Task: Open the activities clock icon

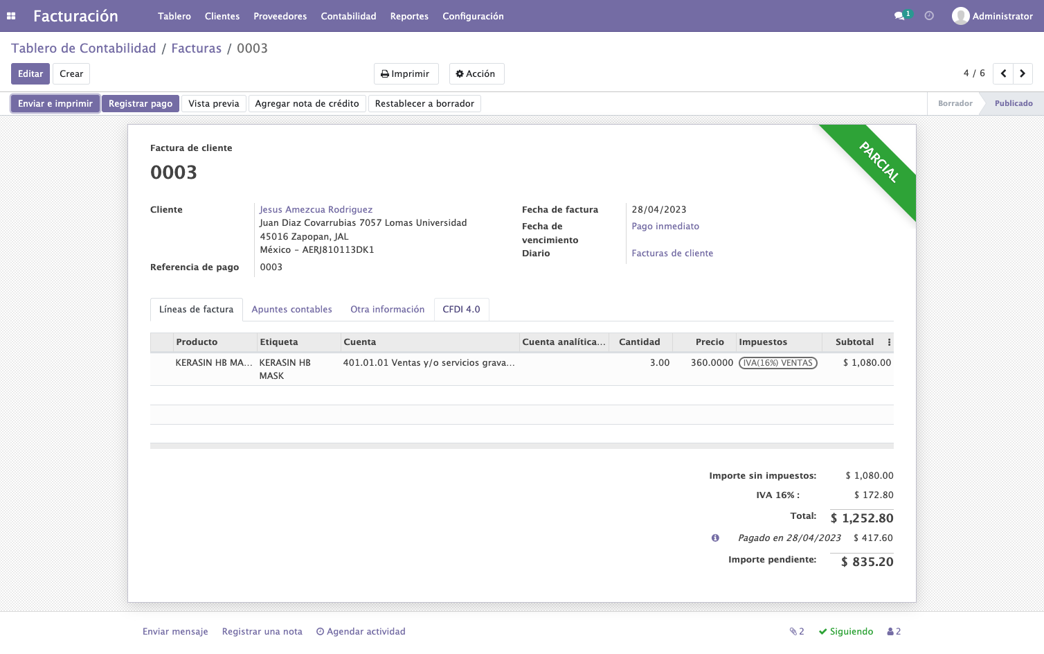Action: pos(929,16)
